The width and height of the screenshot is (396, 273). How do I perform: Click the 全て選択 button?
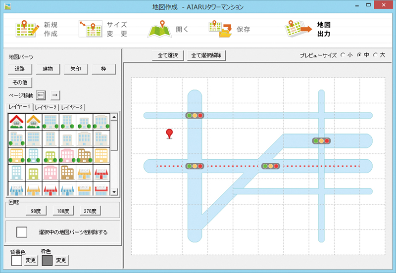tap(168, 55)
